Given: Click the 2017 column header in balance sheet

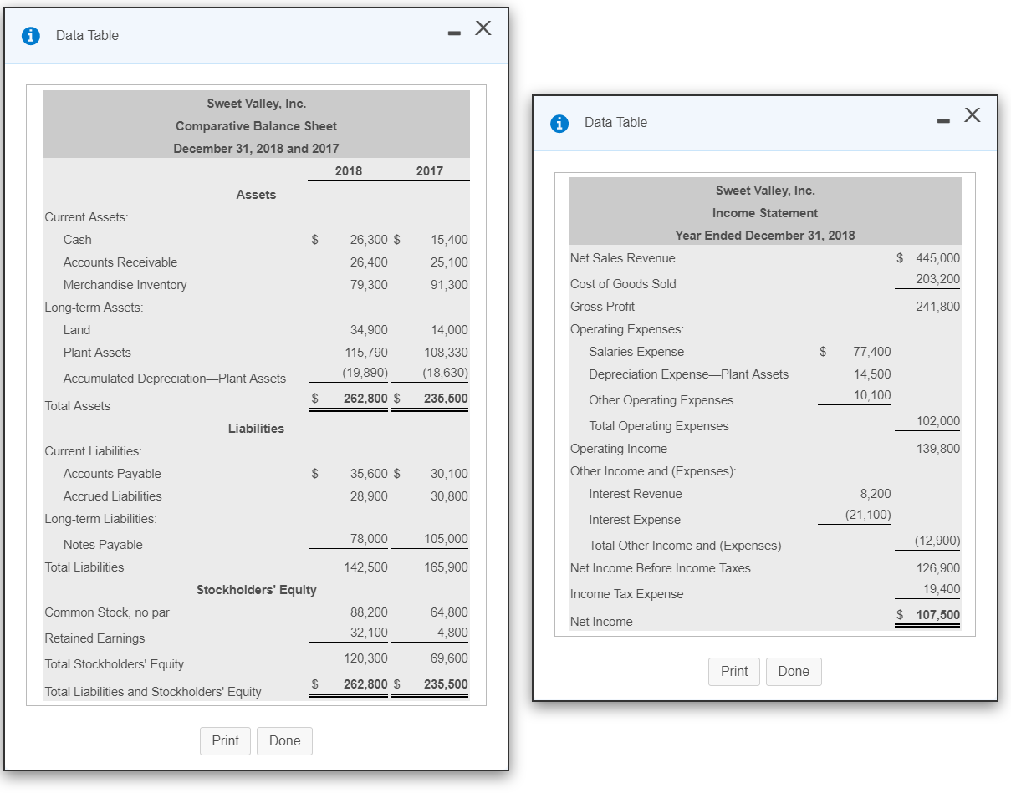Looking at the screenshot, I should coord(429,171).
